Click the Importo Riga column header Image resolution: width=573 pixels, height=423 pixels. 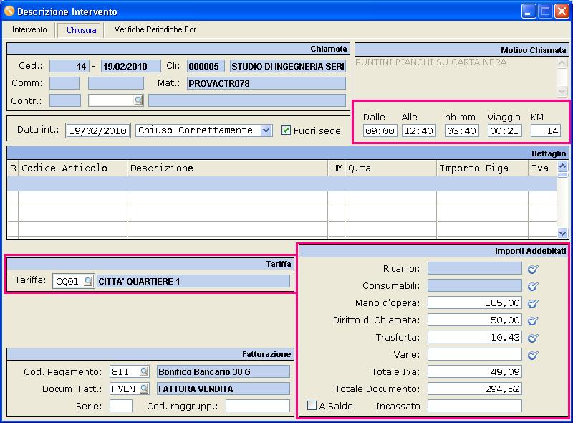click(x=482, y=168)
